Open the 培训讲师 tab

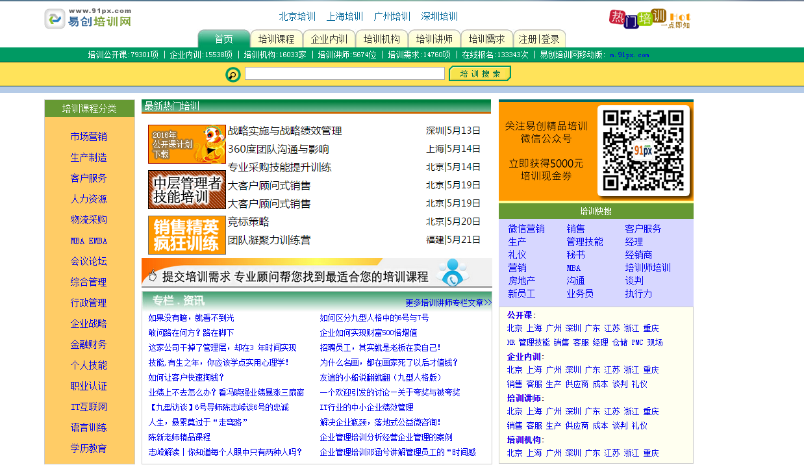(x=434, y=39)
